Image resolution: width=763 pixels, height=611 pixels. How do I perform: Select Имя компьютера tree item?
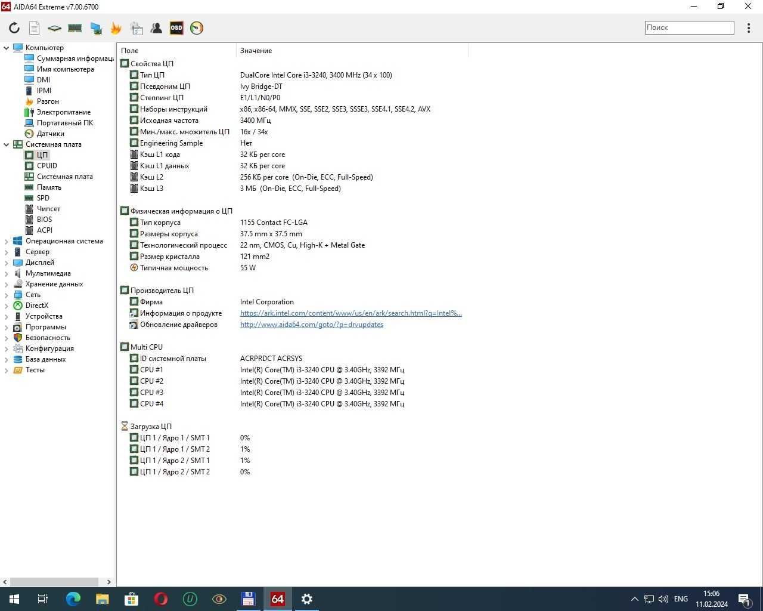(66, 69)
